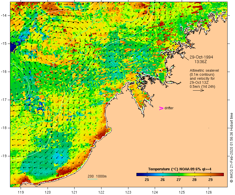Image resolution: width=235 pixels, height=195 pixels.
Task: Click longitude axis label 119
Action: coord(21,192)
